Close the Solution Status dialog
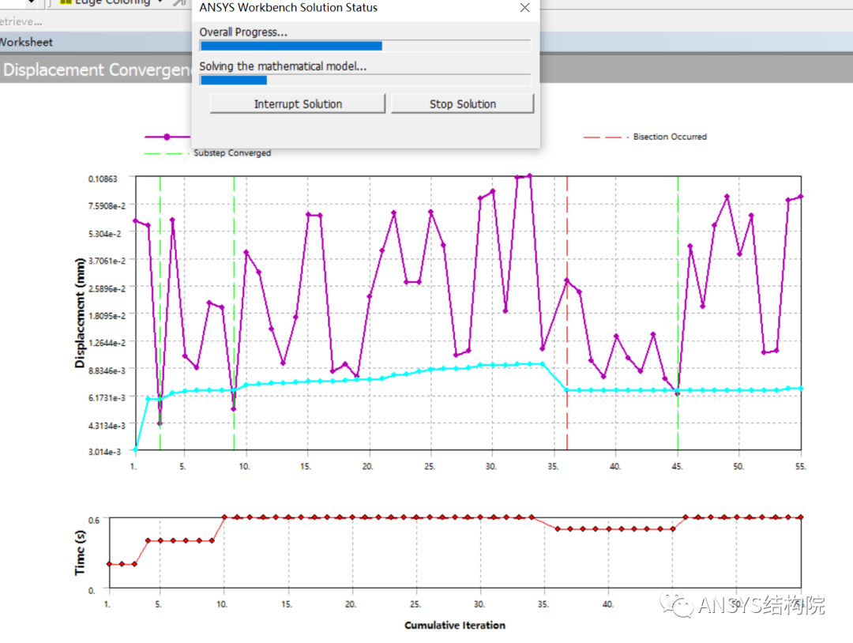 (x=524, y=8)
